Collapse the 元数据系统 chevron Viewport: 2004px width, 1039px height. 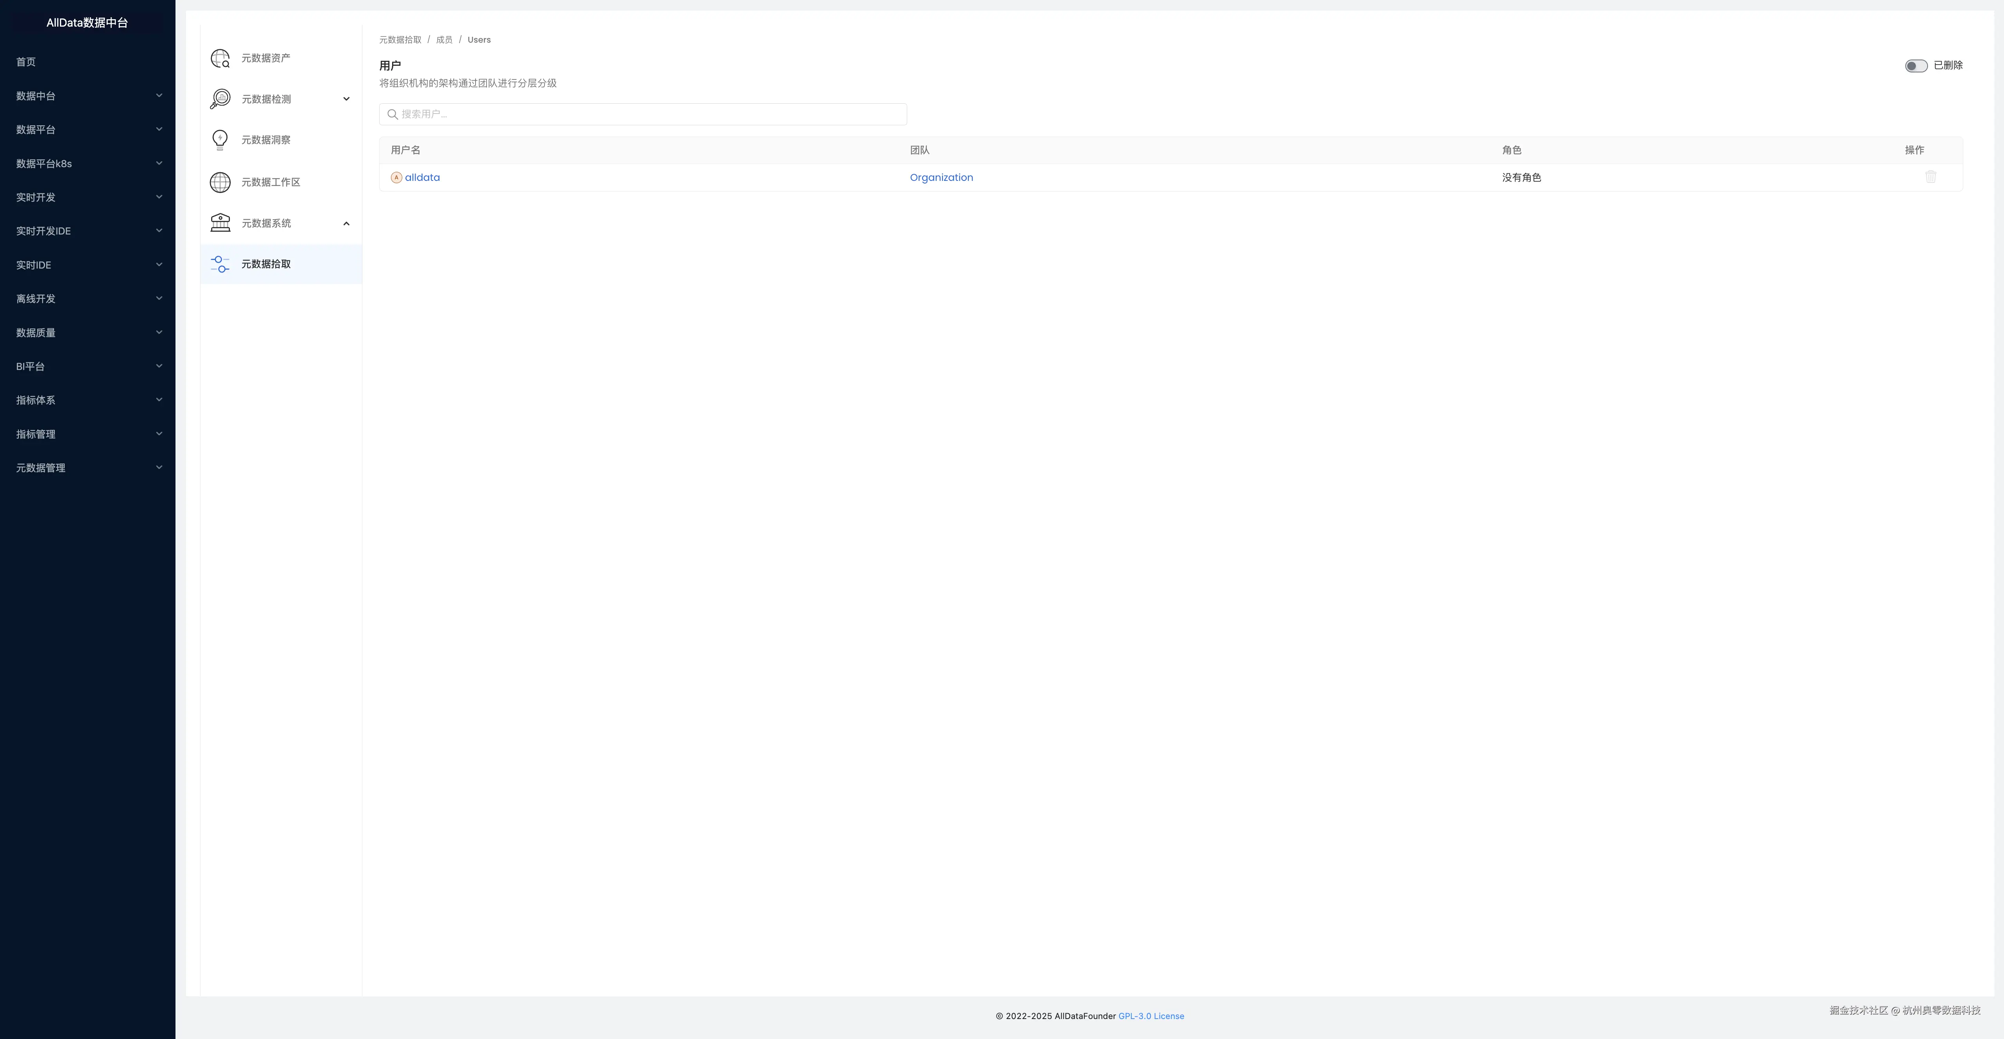pos(346,224)
